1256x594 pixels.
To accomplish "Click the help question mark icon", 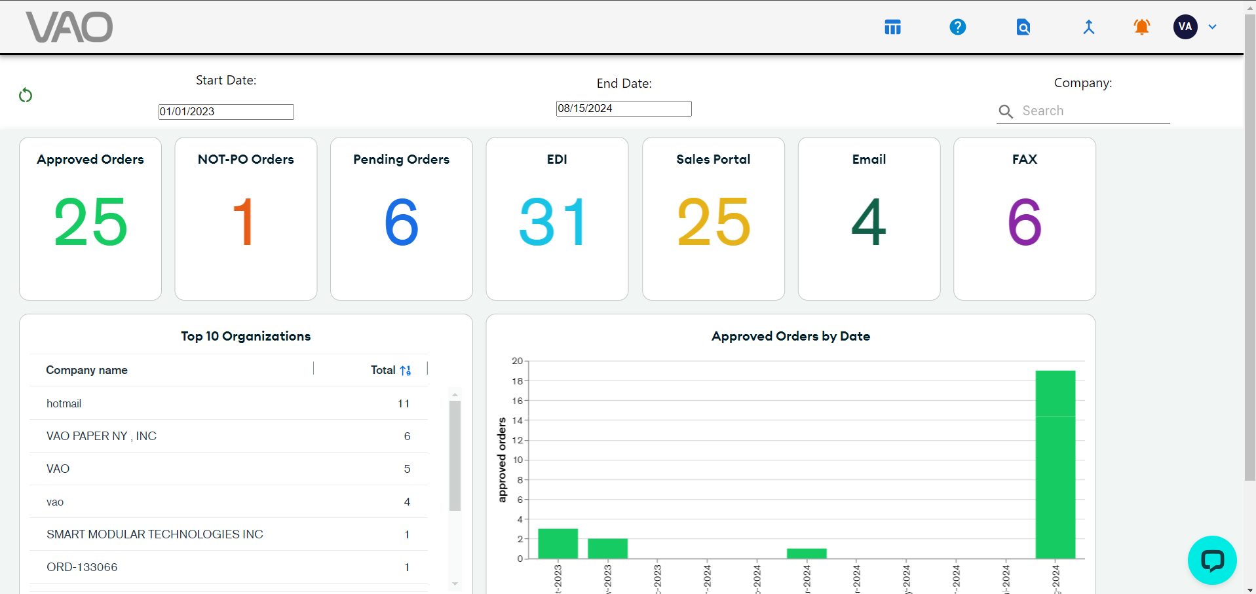I will pos(957,27).
